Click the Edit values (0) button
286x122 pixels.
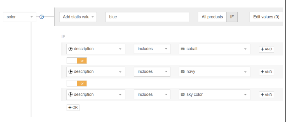266,17
